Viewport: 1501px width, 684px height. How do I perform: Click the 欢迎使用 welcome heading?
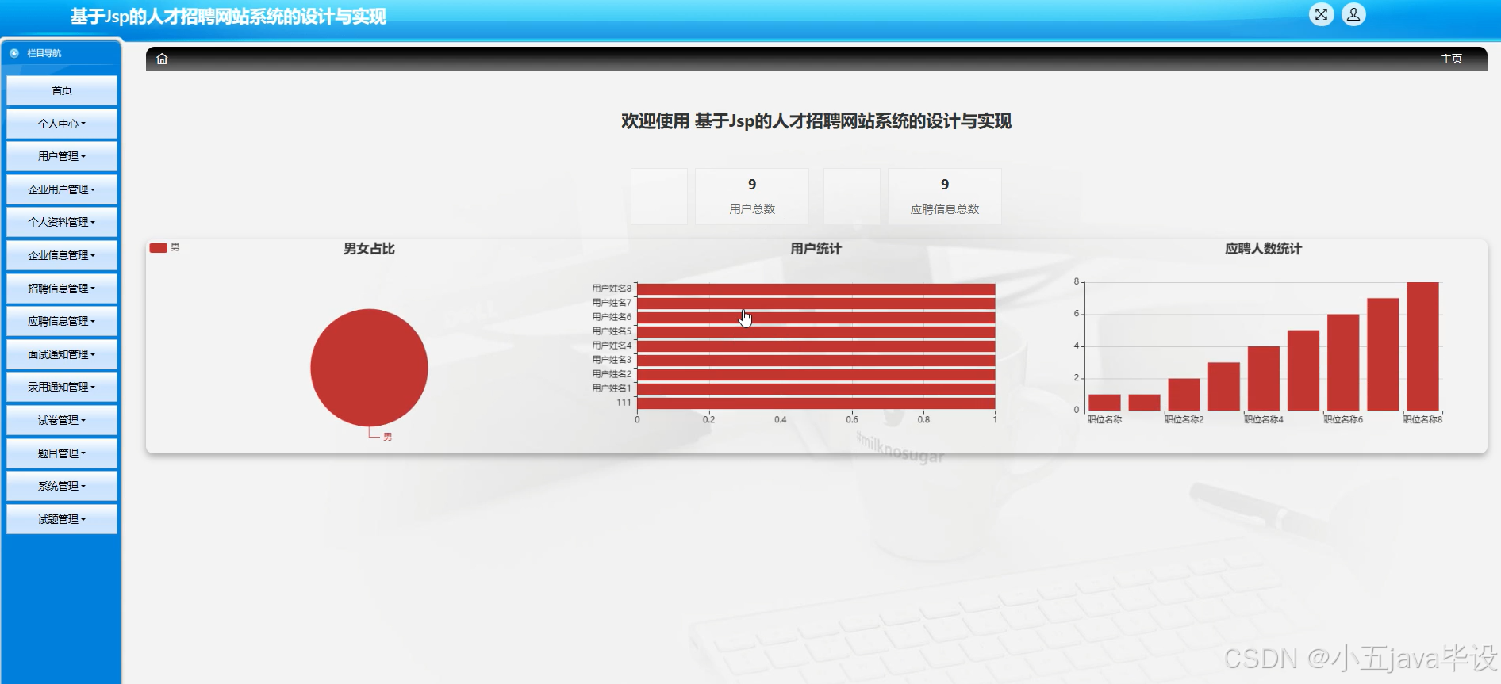816,121
